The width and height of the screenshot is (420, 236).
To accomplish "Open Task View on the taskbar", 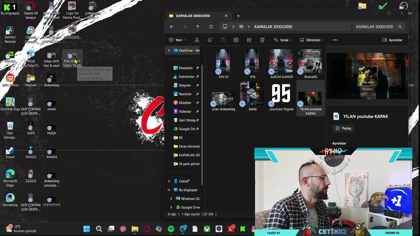I will (111, 229).
